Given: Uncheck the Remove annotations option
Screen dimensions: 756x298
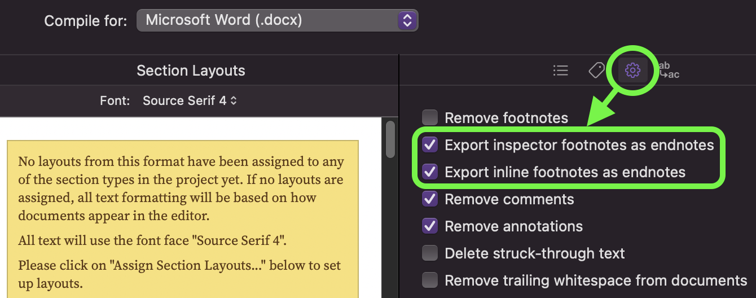Looking at the screenshot, I should point(430,226).
